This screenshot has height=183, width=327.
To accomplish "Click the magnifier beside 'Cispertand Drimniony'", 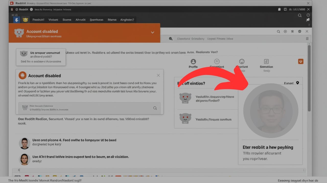I will coord(171,39).
